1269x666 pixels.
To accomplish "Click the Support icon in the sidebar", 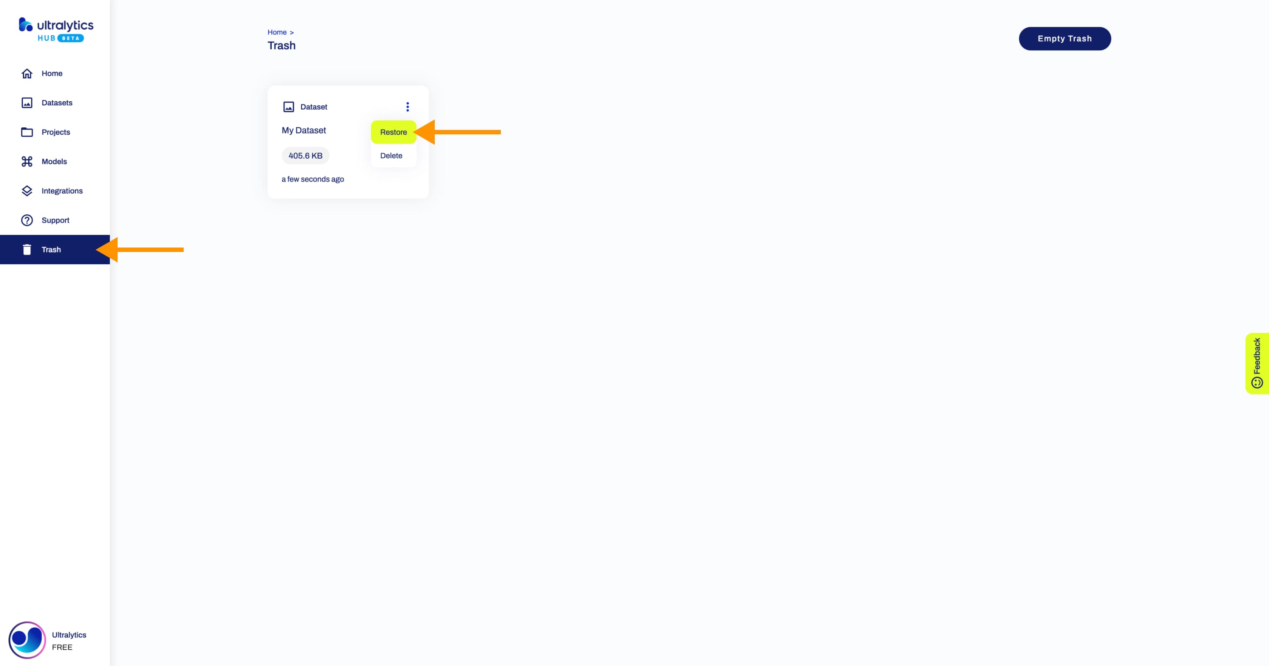I will (x=27, y=220).
